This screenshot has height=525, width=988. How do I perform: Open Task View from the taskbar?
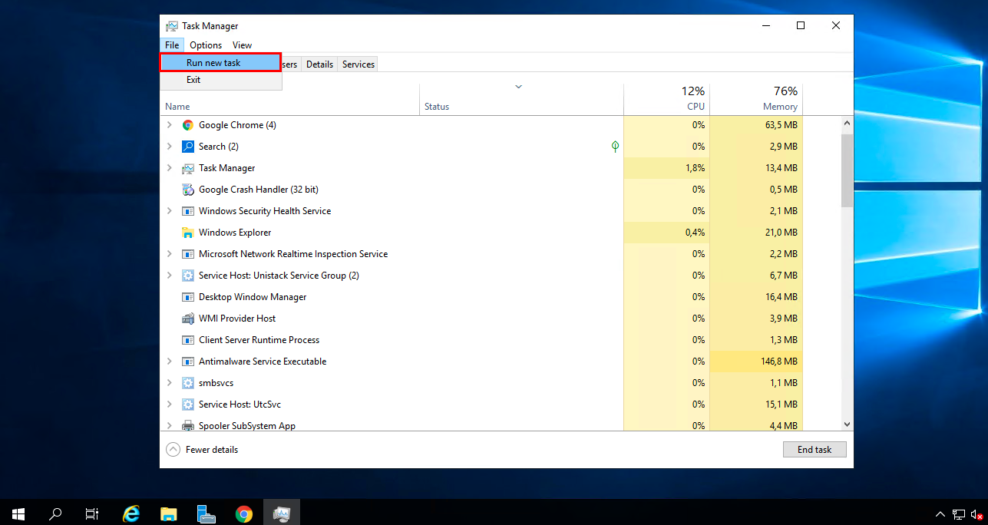(x=92, y=513)
